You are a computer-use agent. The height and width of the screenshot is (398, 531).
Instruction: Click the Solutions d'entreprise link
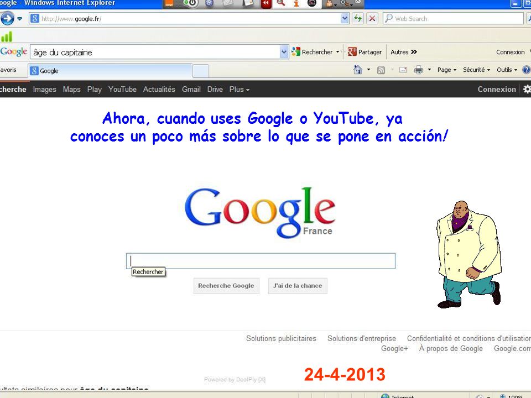point(361,338)
